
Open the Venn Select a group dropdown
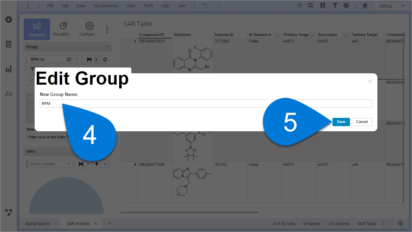tap(50, 164)
